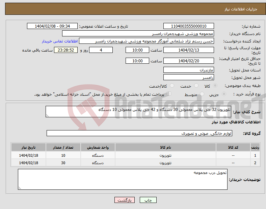Click the بازگشت (back) button
The height and width of the screenshot is (209, 266).
coord(125,200)
